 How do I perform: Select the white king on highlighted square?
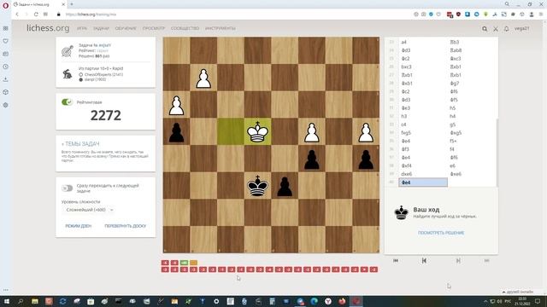coord(257,132)
